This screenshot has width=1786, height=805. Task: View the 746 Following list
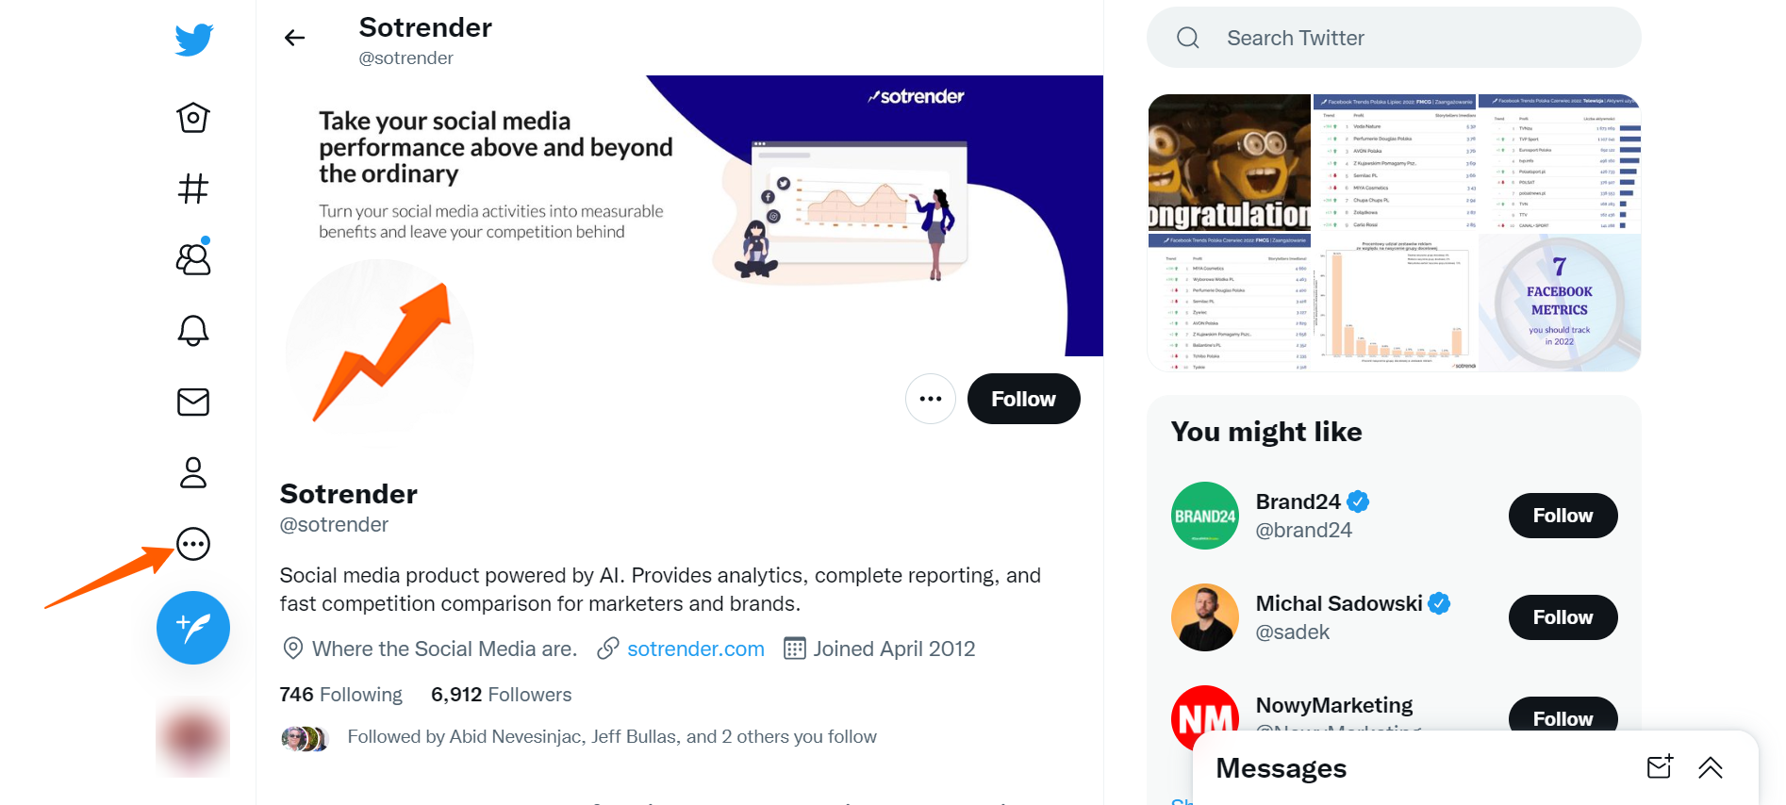[340, 695]
